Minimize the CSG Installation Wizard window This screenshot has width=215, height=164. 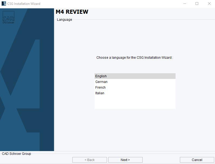(x=185, y=4)
